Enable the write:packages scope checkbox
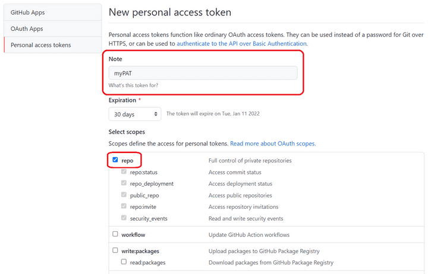 click(x=115, y=251)
